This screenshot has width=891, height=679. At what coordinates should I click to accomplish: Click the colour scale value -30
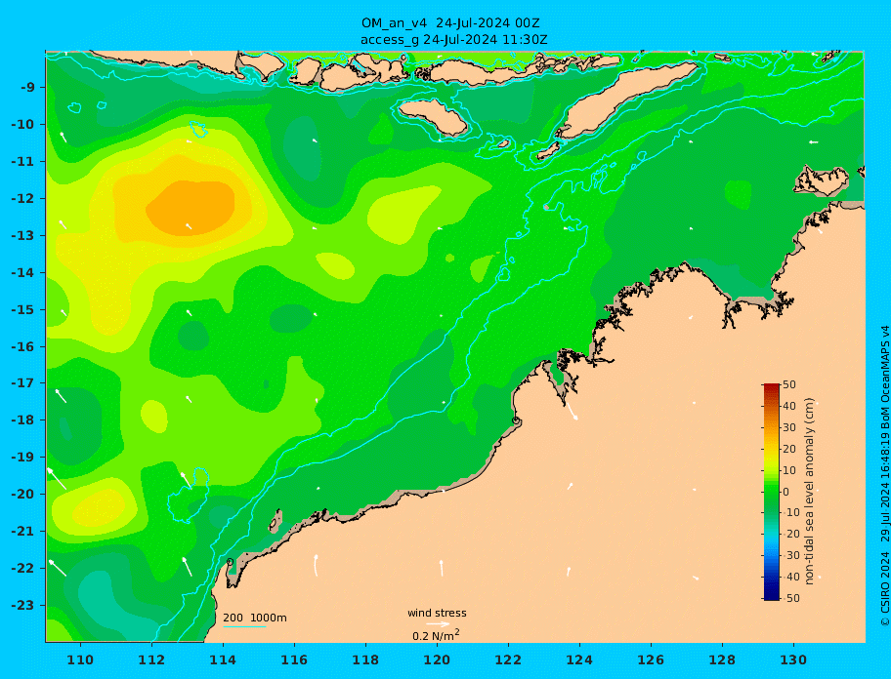790,556
